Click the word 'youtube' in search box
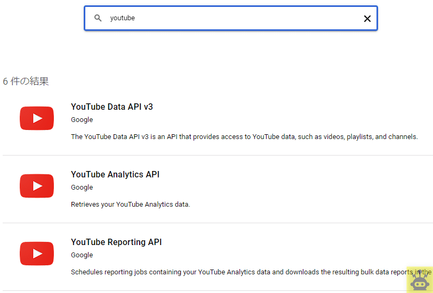The image size is (433, 293). [x=122, y=18]
